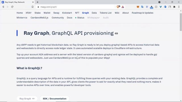Click the page's vertical scrollbar thumb
Viewport: 182px width, 102px height.
click(181, 22)
